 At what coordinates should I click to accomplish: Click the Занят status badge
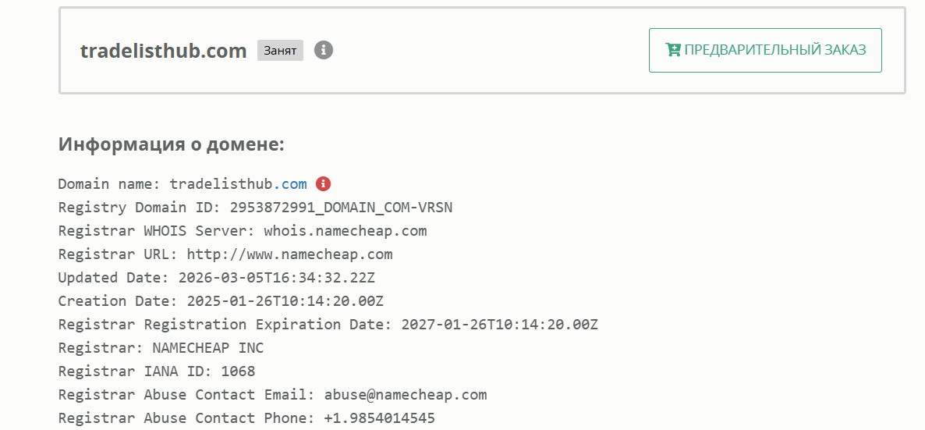[280, 51]
